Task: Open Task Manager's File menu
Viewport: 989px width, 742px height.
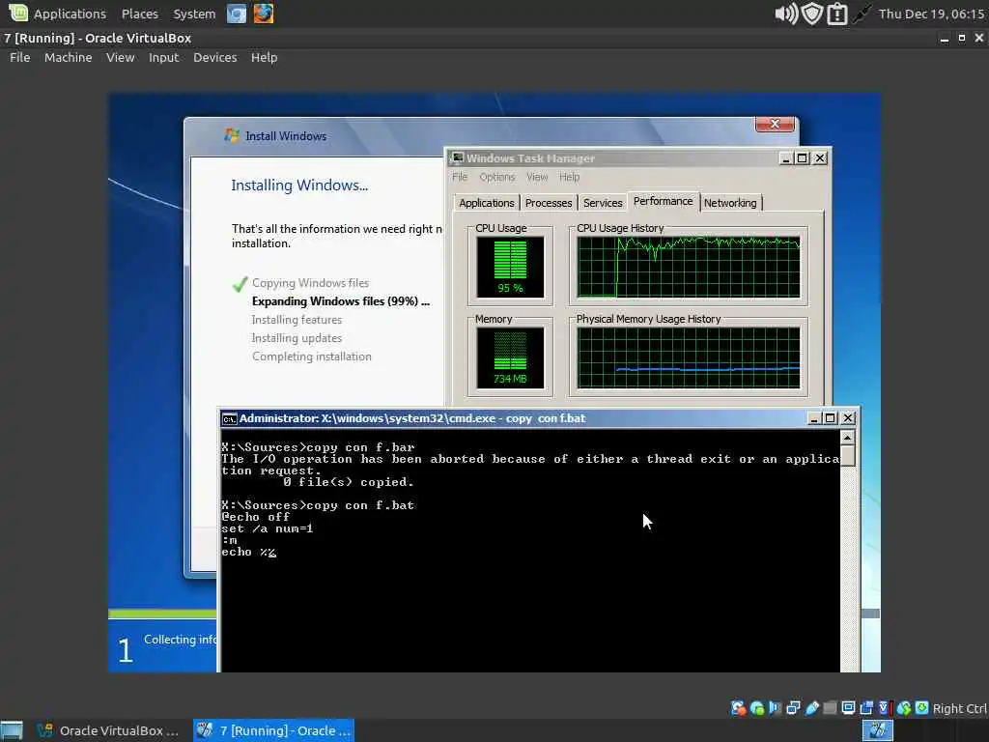Action: pos(460,178)
